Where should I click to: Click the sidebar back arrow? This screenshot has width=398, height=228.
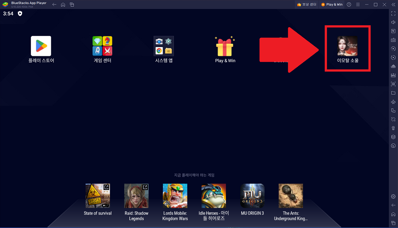[x=393, y=205]
